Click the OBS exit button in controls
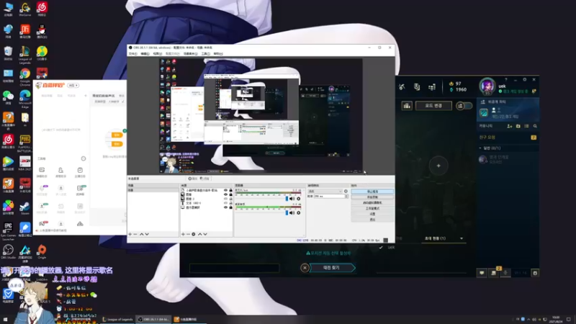 pyautogui.click(x=372, y=220)
